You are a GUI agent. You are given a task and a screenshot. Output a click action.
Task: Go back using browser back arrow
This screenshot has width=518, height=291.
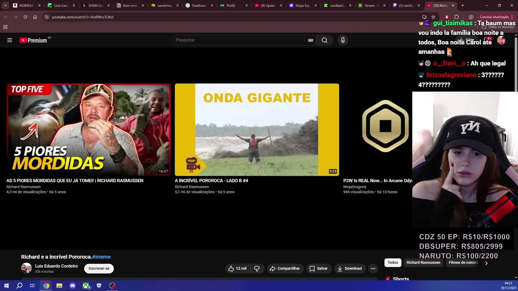[6, 17]
